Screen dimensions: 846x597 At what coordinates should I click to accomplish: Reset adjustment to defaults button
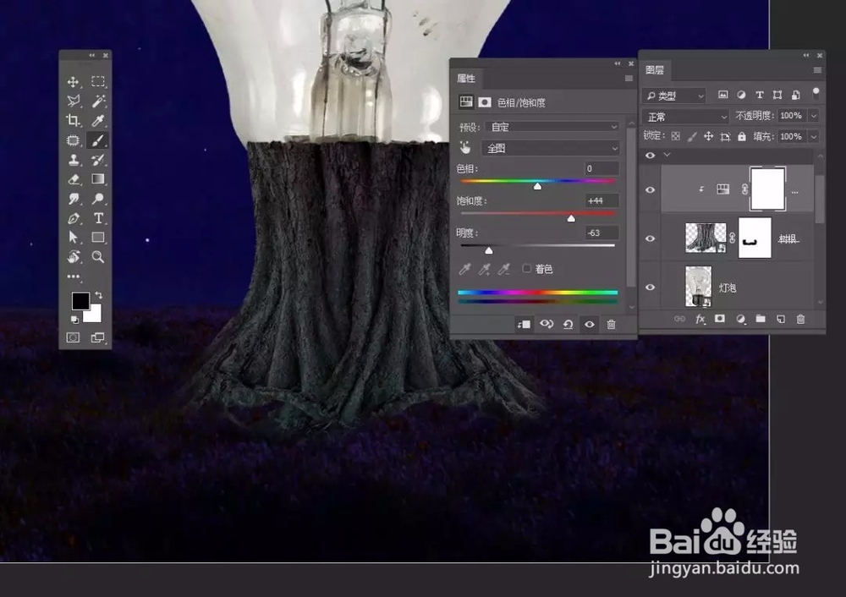click(x=569, y=324)
